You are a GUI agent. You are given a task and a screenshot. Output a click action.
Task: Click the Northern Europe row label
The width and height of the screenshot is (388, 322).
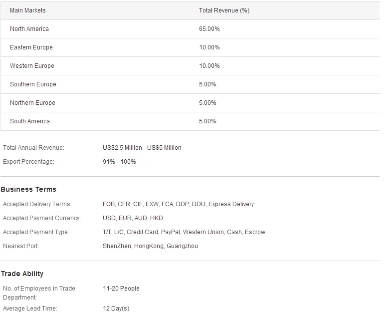click(32, 103)
